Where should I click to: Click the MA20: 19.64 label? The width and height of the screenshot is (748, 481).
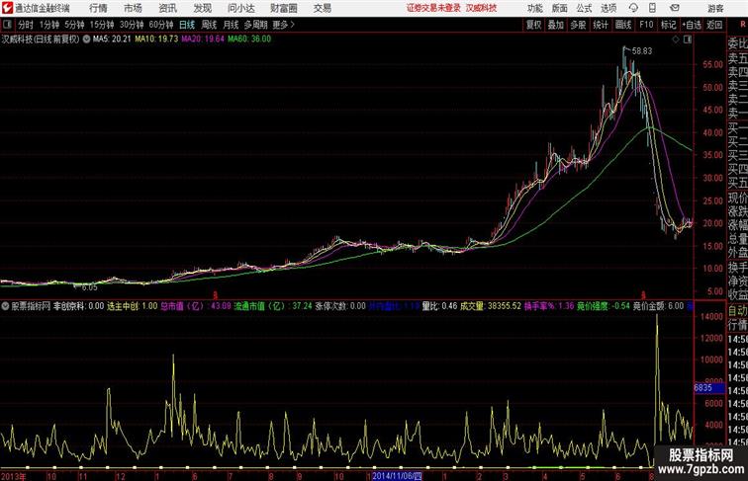click(203, 40)
